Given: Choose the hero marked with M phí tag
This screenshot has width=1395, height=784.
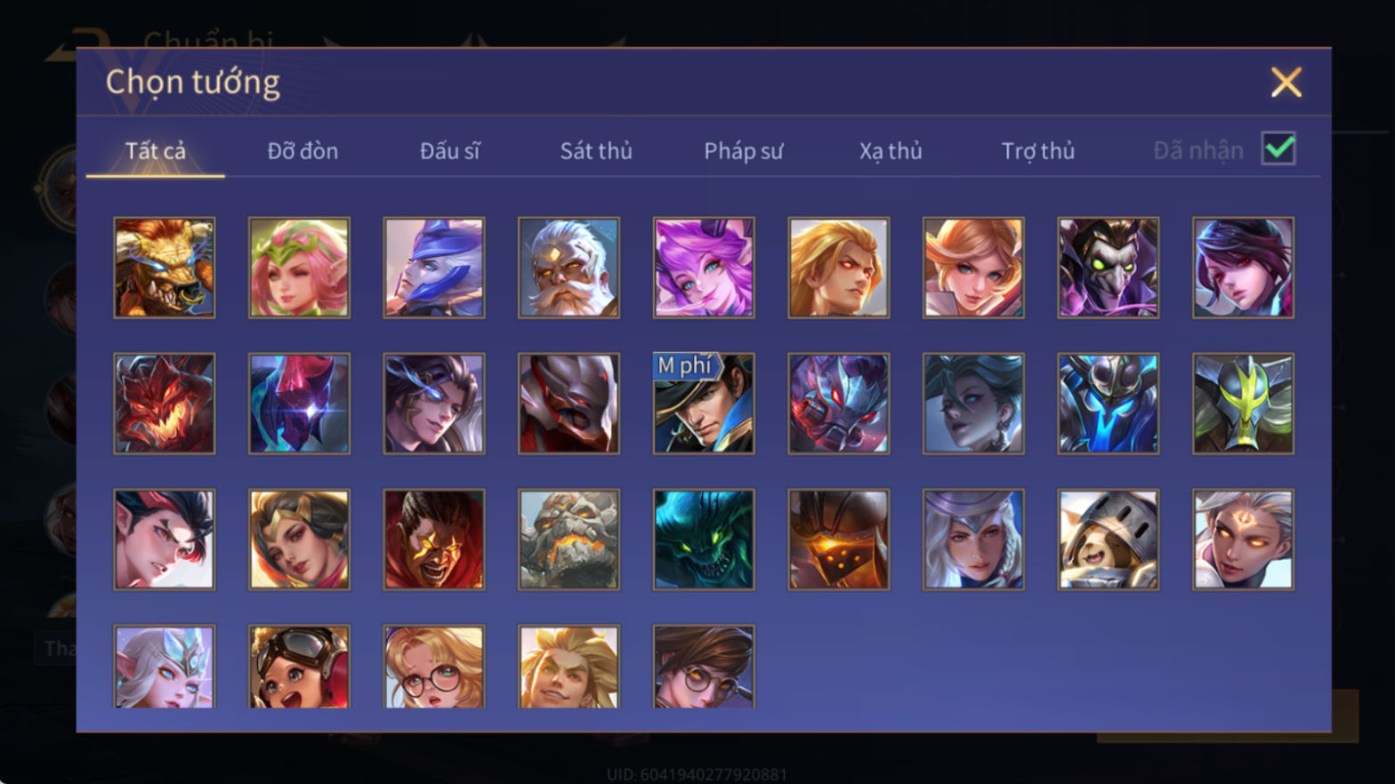Looking at the screenshot, I should [x=704, y=404].
